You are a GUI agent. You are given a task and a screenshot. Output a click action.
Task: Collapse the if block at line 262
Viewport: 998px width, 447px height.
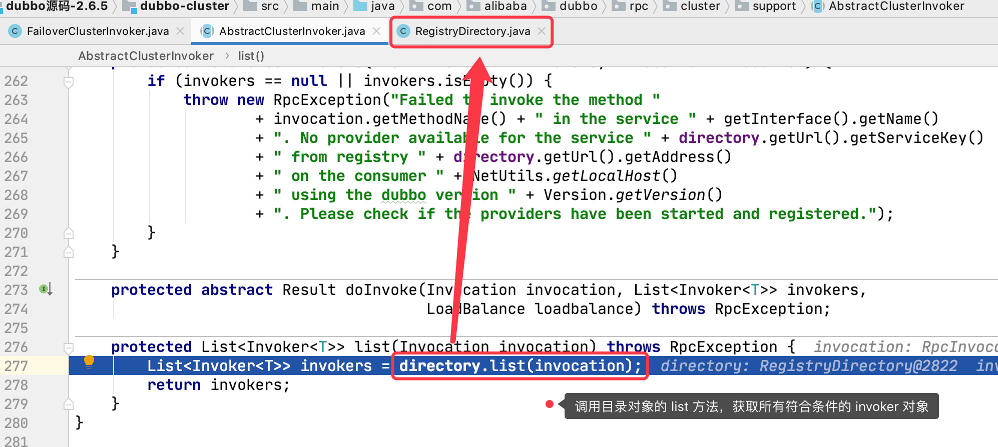pyautogui.click(x=69, y=81)
